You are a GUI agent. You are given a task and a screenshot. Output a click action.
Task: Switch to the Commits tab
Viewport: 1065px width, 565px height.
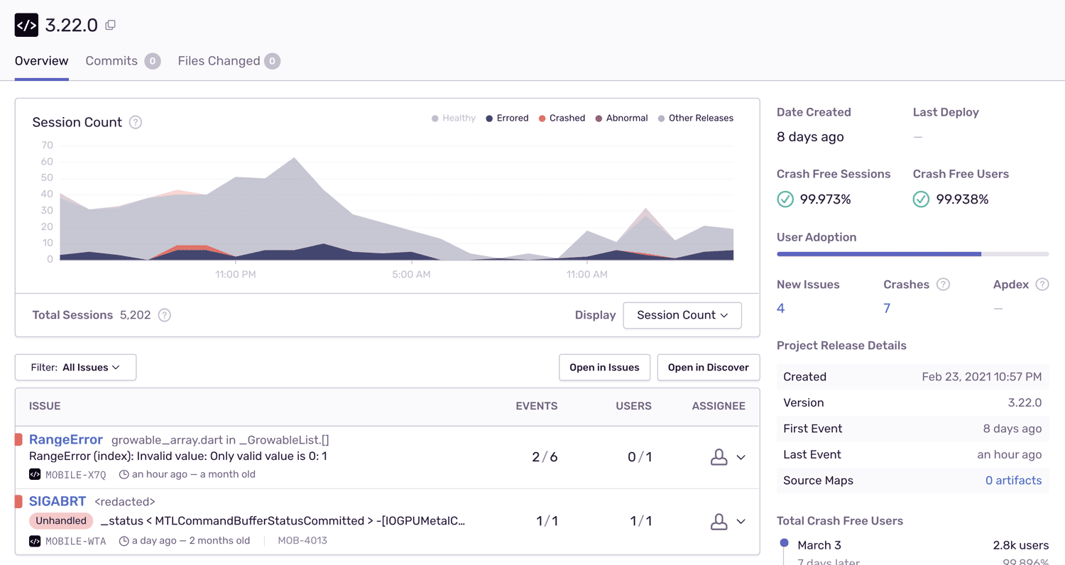pyautogui.click(x=111, y=61)
